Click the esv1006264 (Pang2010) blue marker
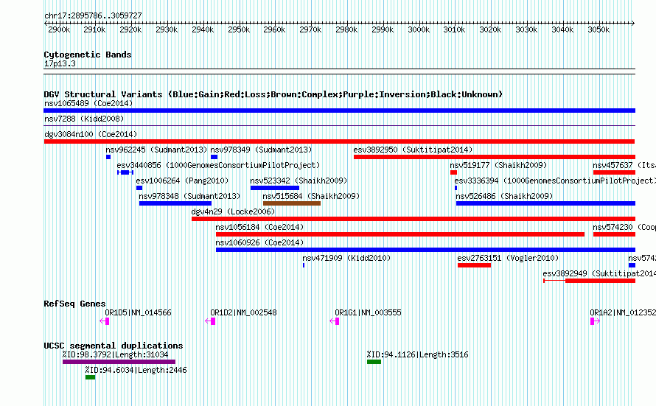 click(139, 188)
